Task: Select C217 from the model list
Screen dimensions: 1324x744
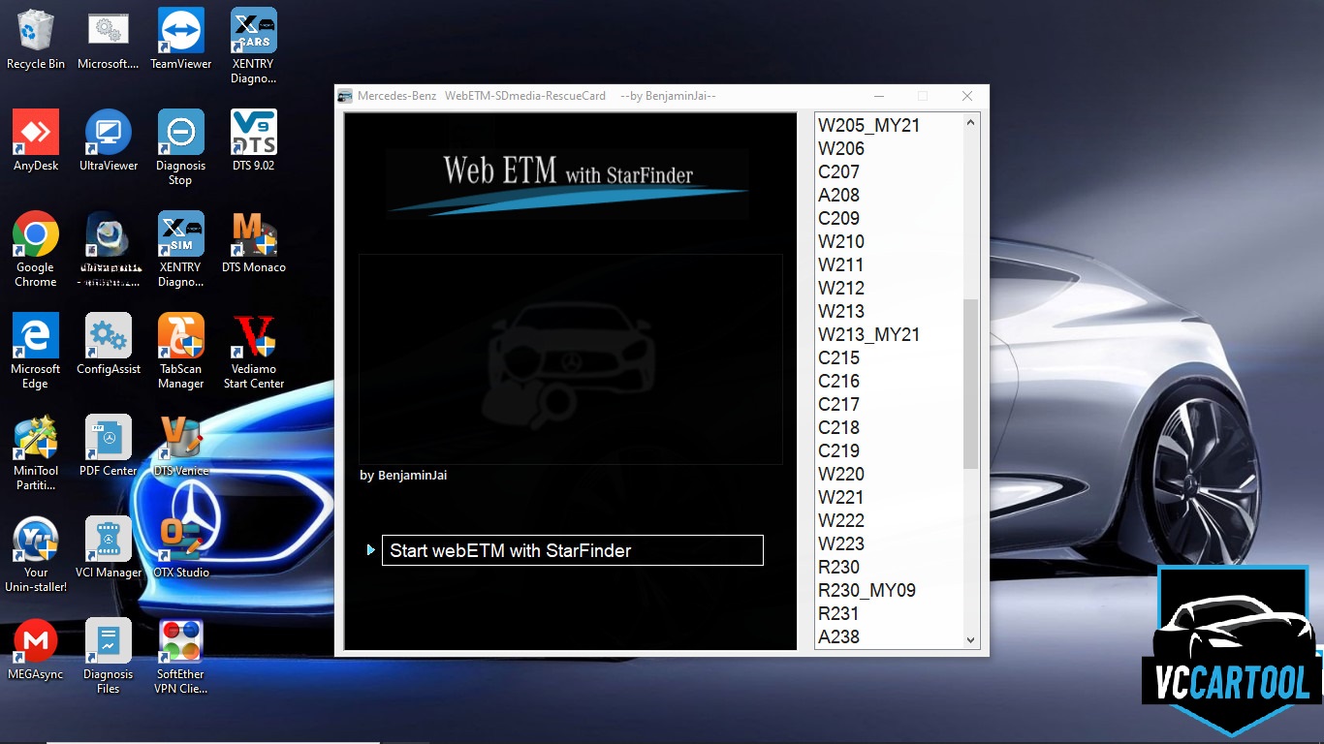Action: (837, 404)
